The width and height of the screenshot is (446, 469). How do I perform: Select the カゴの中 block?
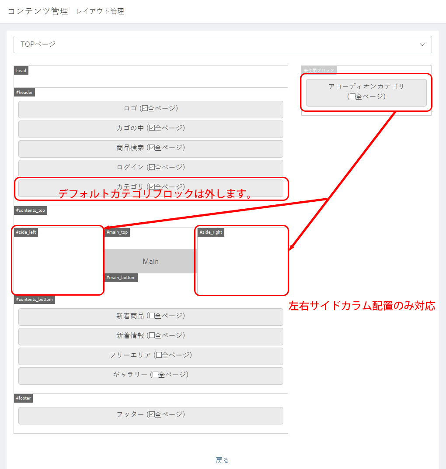click(x=151, y=129)
